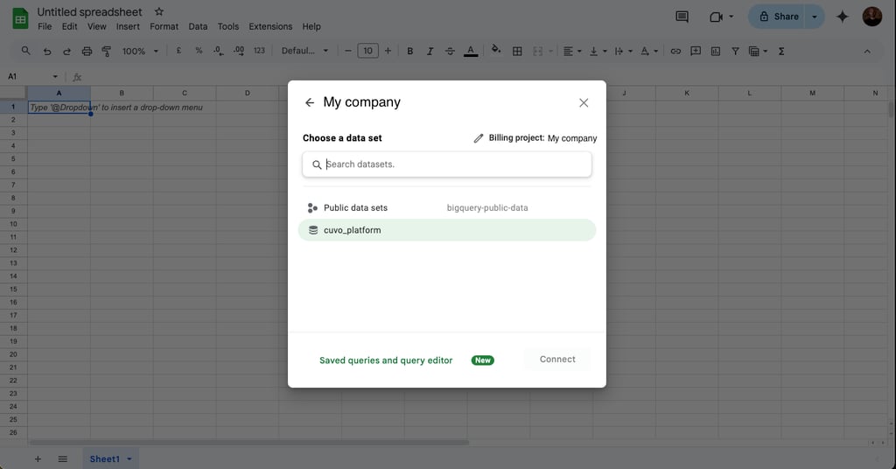Open the Share options arrow

815,17
